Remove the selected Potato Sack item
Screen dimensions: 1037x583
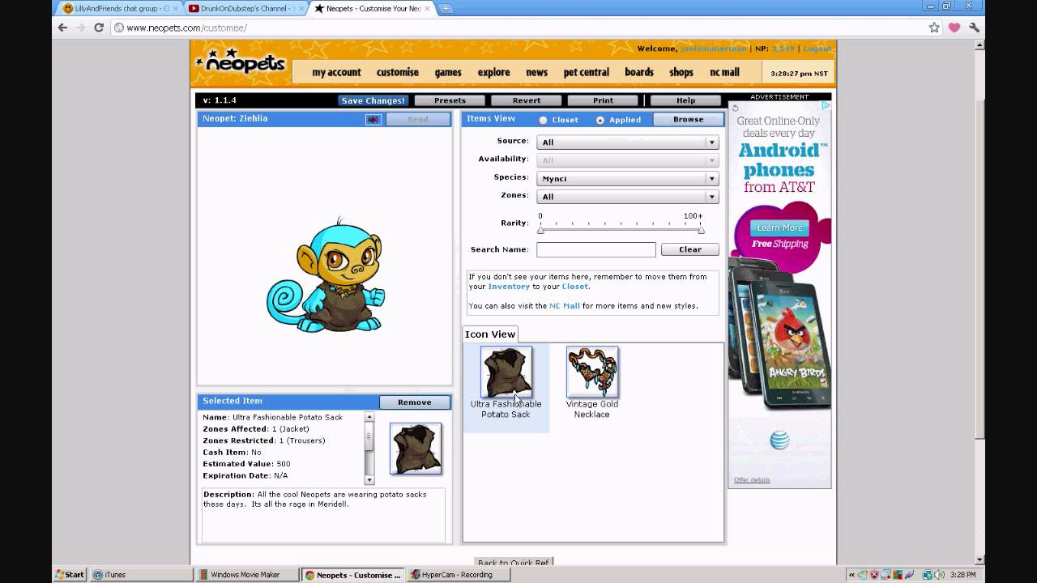click(415, 402)
